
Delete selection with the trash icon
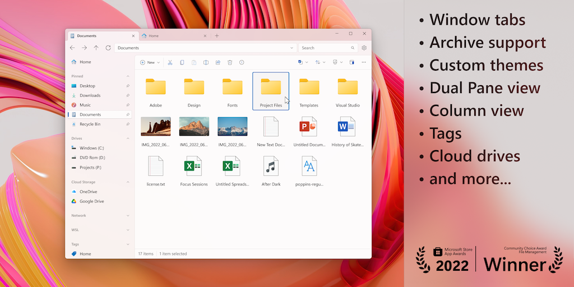pyautogui.click(x=230, y=62)
